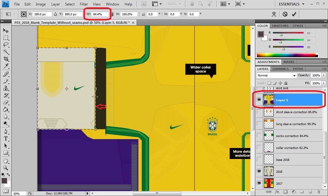Delete layer with trash icon

tap(318, 192)
